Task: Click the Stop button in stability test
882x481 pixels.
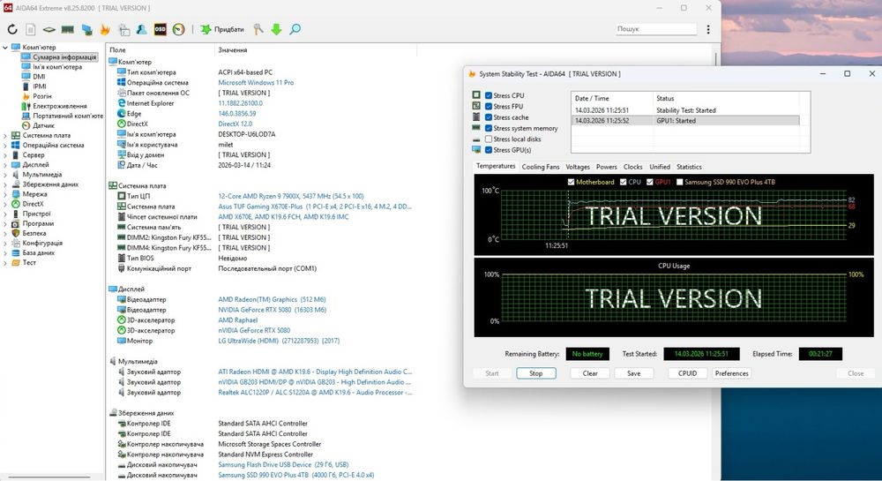Action: [536, 373]
